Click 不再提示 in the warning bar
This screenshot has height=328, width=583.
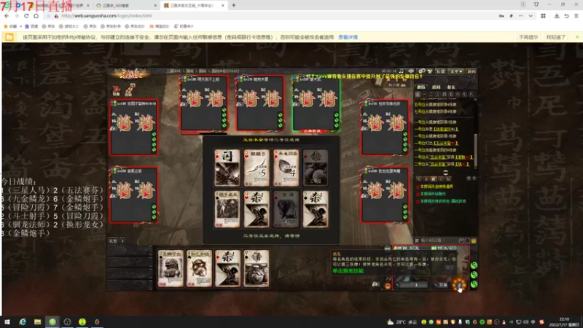click(528, 37)
